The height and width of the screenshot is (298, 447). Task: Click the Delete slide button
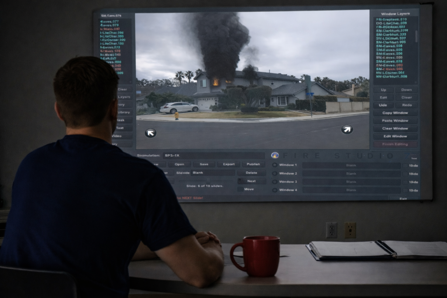(251, 173)
